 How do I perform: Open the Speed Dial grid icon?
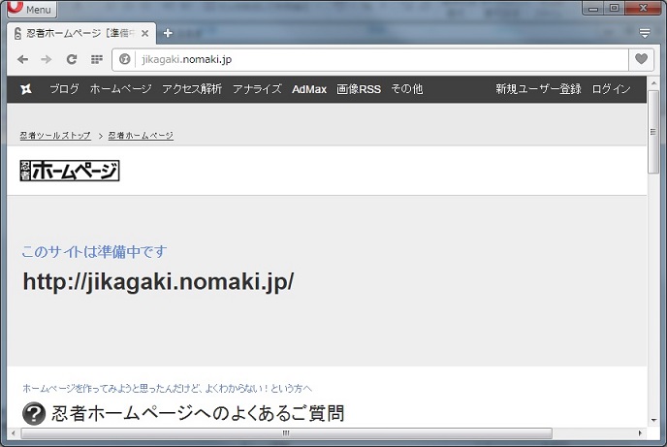[97, 59]
